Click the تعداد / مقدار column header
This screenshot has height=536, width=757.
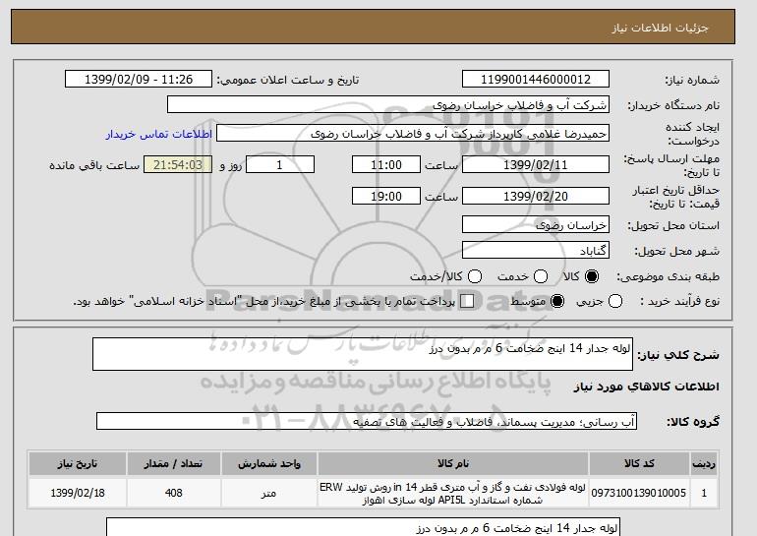173,463
